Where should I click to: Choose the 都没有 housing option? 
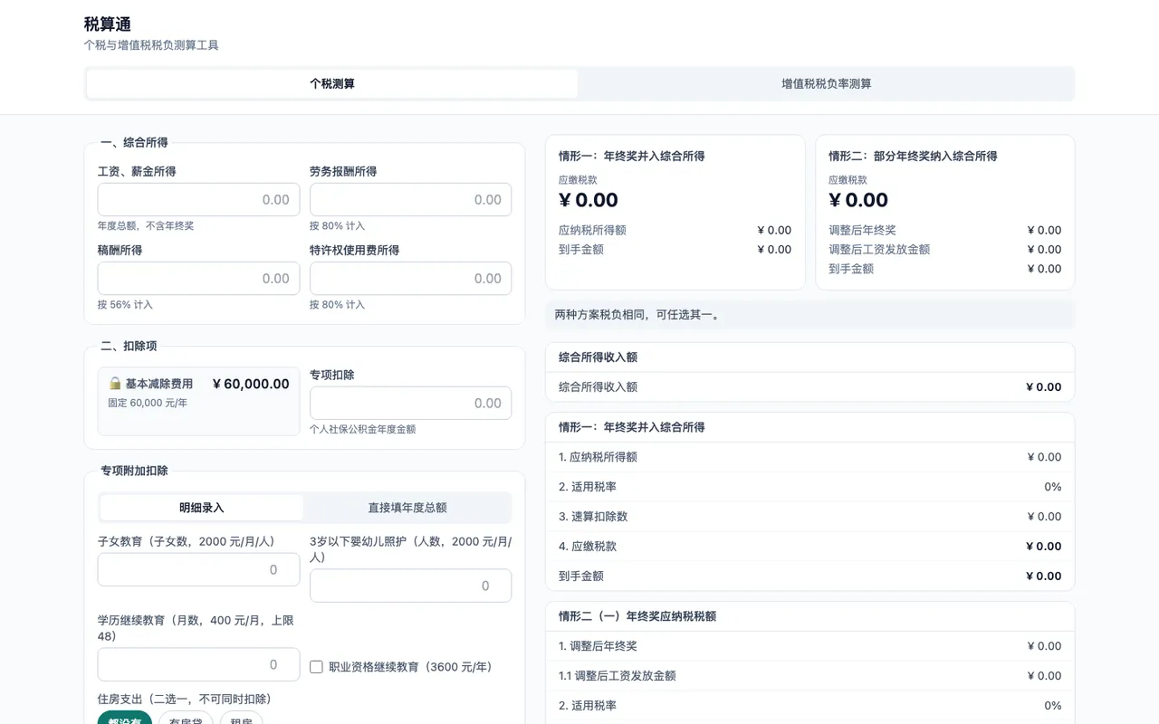(x=125, y=719)
